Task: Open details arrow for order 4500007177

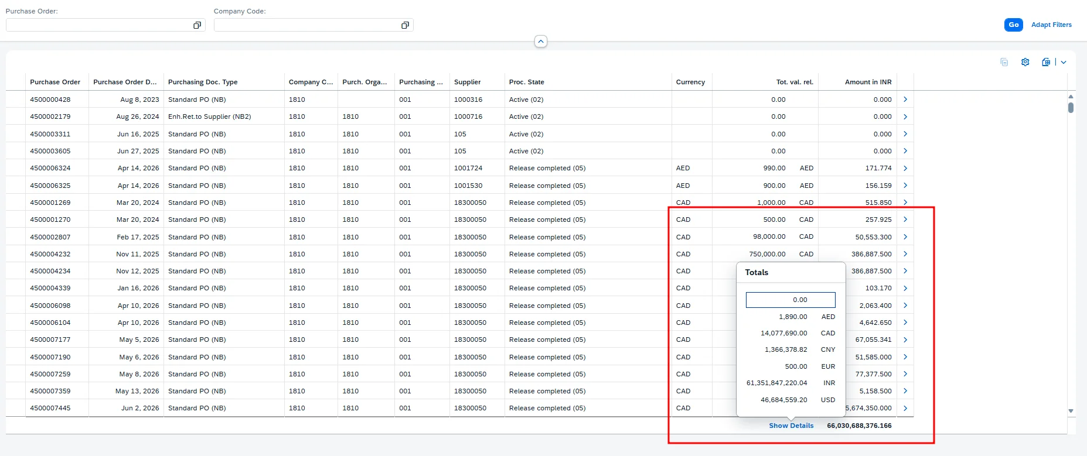Action: 905,340
